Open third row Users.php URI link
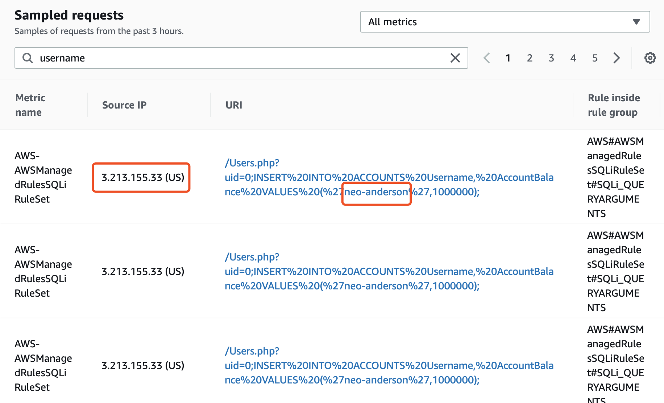The height and width of the screenshot is (403, 664). tap(389, 365)
